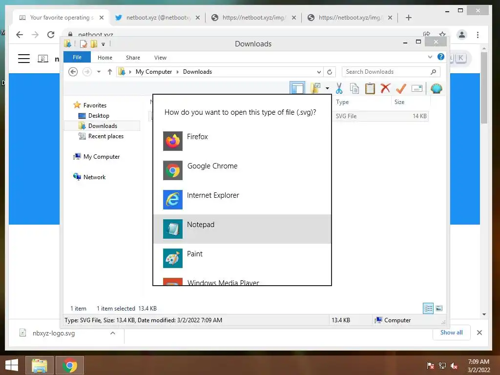The width and height of the screenshot is (500, 375).
Task: Toggle the navigation pane layout button
Action: pos(297,88)
